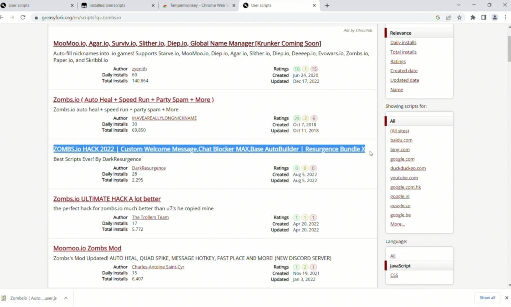Open the tab search dropdown arrow
The height and width of the screenshot is (307, 511).
pyautogui.click(x=458, y=5)
